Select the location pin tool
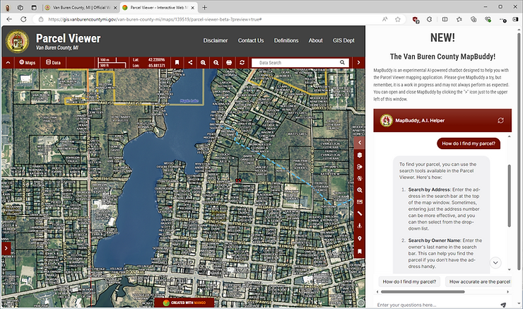Image resolution: width=523 pixels, height=309 pixels. (x=360, y=238)
